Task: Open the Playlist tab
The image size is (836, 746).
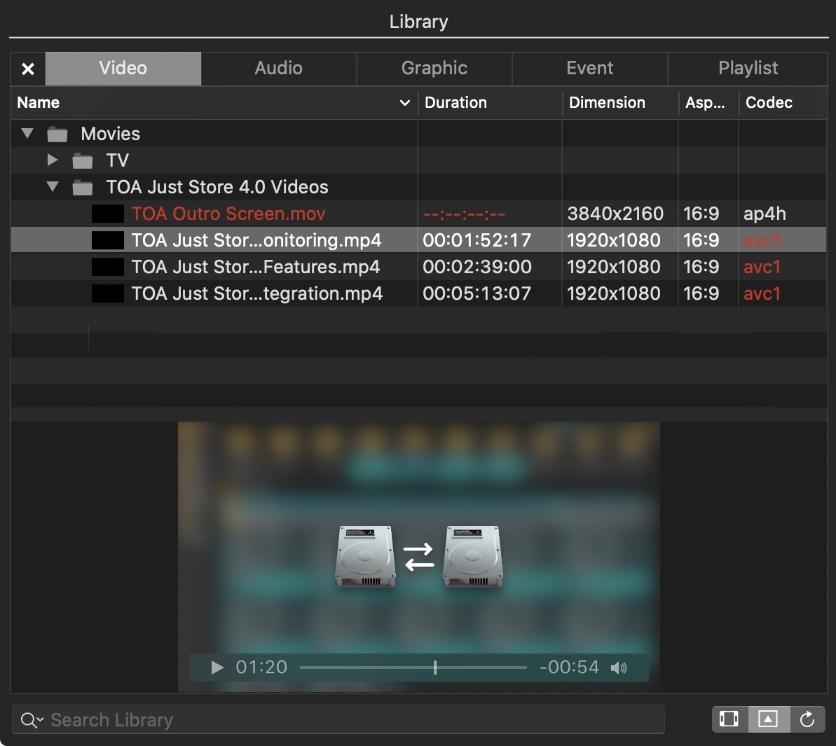Action: point(748,68)
